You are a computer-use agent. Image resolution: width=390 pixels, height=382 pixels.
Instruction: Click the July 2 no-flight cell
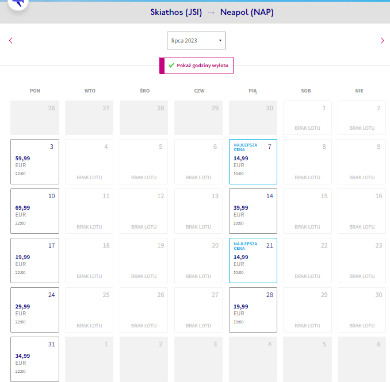[x=362, y=118]
